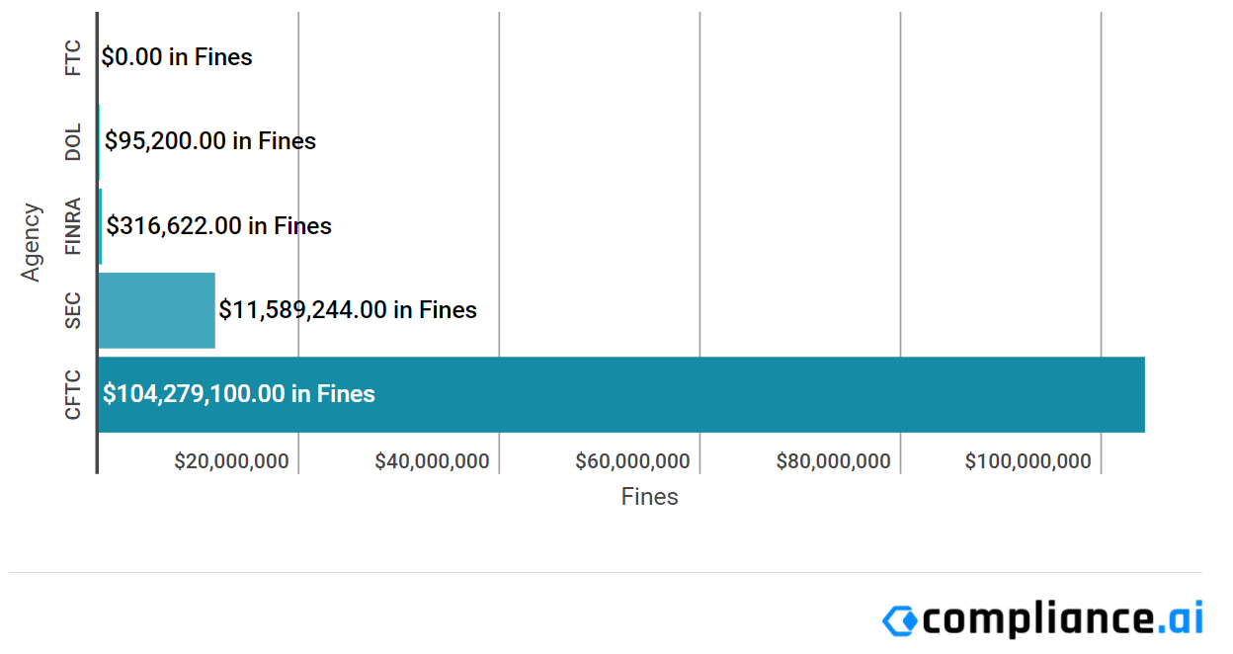Click the FINRA agency axis label
The height and width of the screenshot is (654, 1233).
72,226
